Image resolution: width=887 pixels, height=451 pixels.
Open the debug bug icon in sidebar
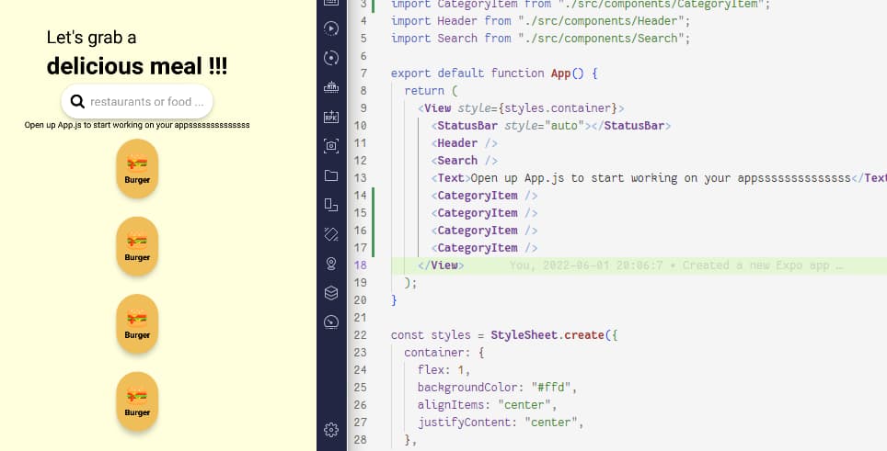coord(331,87)
